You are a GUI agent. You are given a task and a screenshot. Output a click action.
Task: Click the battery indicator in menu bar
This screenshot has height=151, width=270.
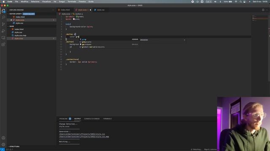click(x=228, y=2)
